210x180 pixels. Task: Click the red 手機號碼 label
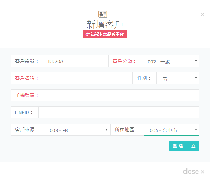pos(27,95)
